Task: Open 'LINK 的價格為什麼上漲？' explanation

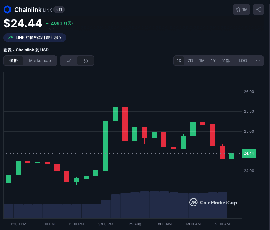Action: 35,38
